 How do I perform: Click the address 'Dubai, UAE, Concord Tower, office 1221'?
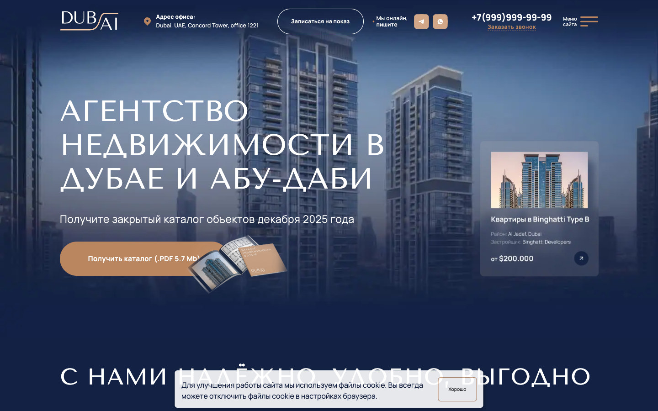(x=207, y=26)
